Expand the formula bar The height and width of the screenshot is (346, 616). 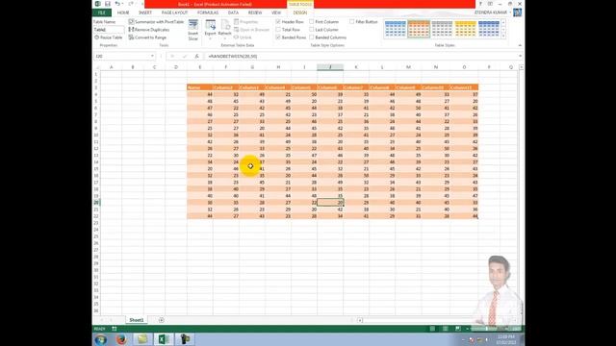click(520, 56)
